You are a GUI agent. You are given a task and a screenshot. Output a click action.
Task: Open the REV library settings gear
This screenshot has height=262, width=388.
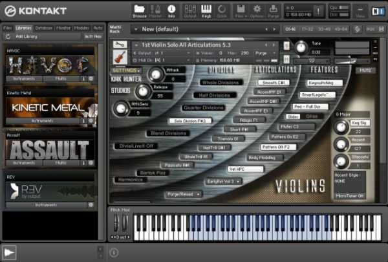pyautogui.click(x=91, y=205)
